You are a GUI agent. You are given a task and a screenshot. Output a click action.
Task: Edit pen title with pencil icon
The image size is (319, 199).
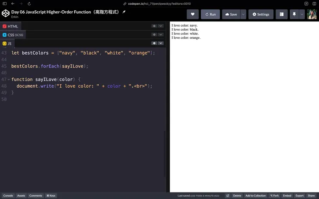(124, 12)
